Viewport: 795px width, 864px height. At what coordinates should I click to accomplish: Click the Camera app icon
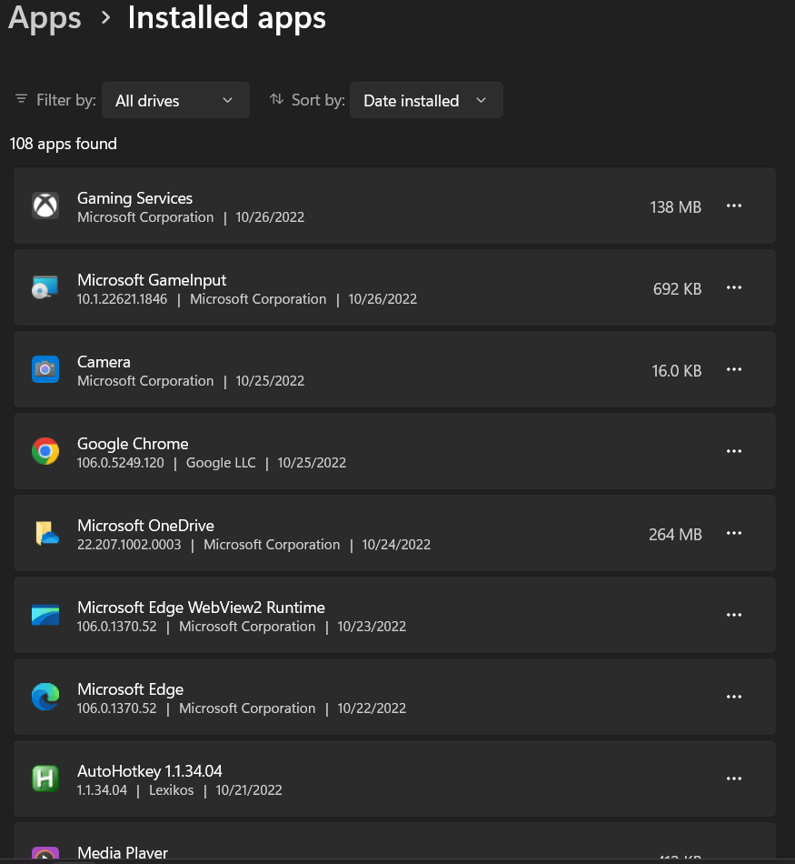click(45, 369)
